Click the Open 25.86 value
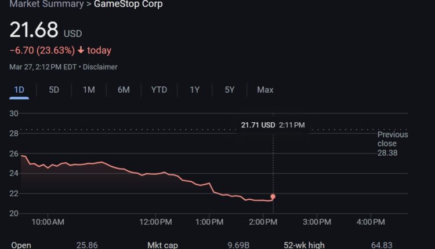This screenshot has width=435, height=249. point(87,245)
